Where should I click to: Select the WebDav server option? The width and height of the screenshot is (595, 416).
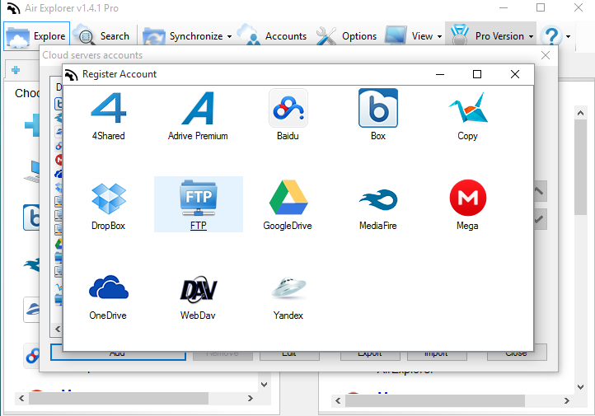click(198, 297)
